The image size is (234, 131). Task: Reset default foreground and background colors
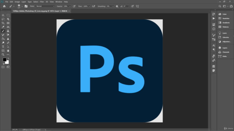click(x=3, y=63)
